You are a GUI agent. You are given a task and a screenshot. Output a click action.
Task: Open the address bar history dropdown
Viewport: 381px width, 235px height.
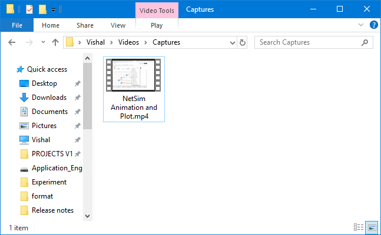click(233, 43)
